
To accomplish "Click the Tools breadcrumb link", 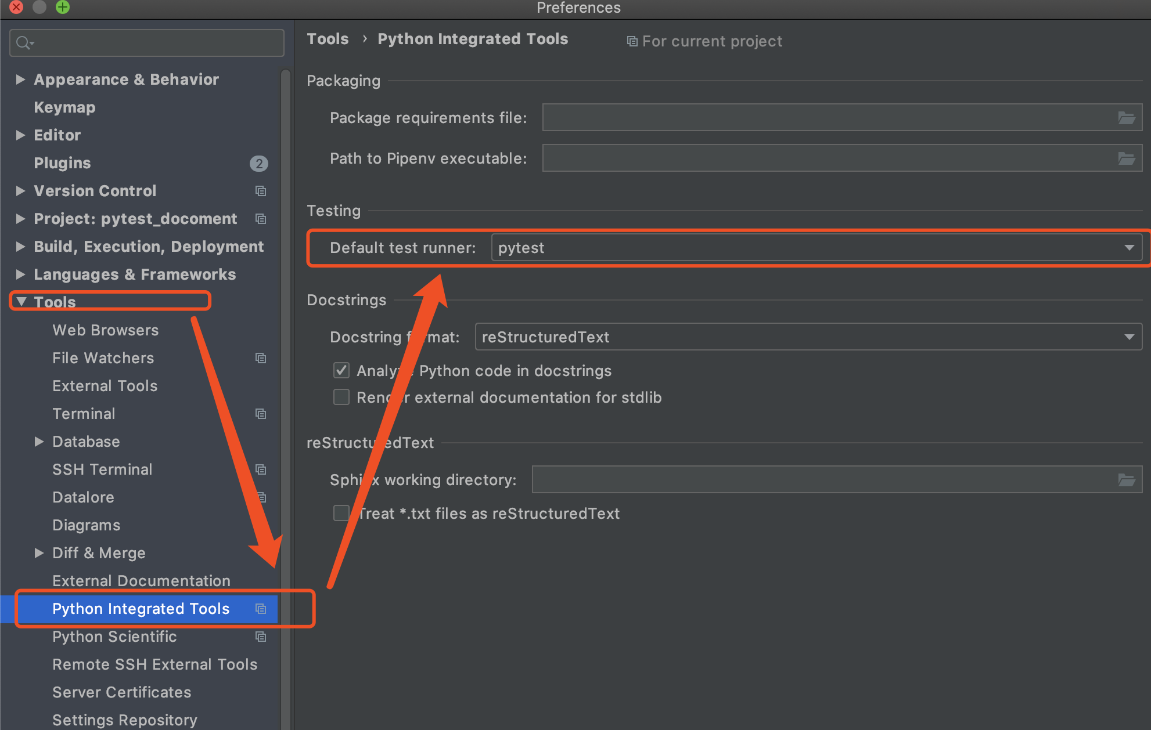I will pyautogui.click(x=328, y=39).
